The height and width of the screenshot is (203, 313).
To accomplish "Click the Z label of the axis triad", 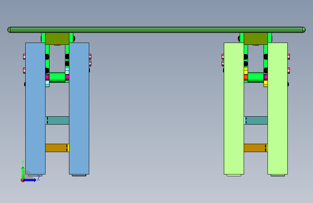I will [39, 178].
